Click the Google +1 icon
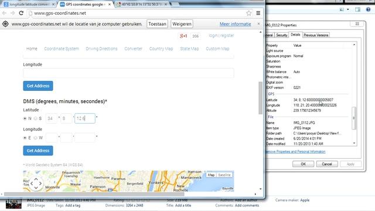Screen dimensions: 375x211 (183, 36)
